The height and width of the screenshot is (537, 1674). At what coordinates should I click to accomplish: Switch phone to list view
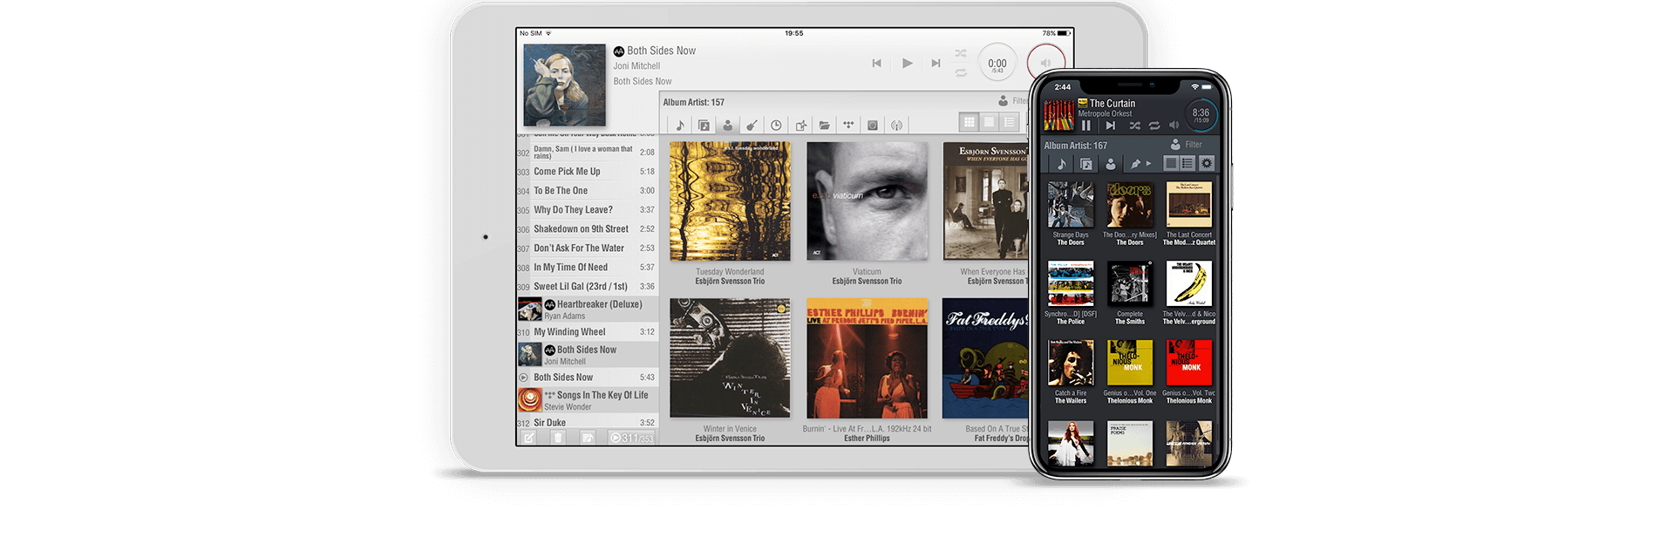(1187, 163)
